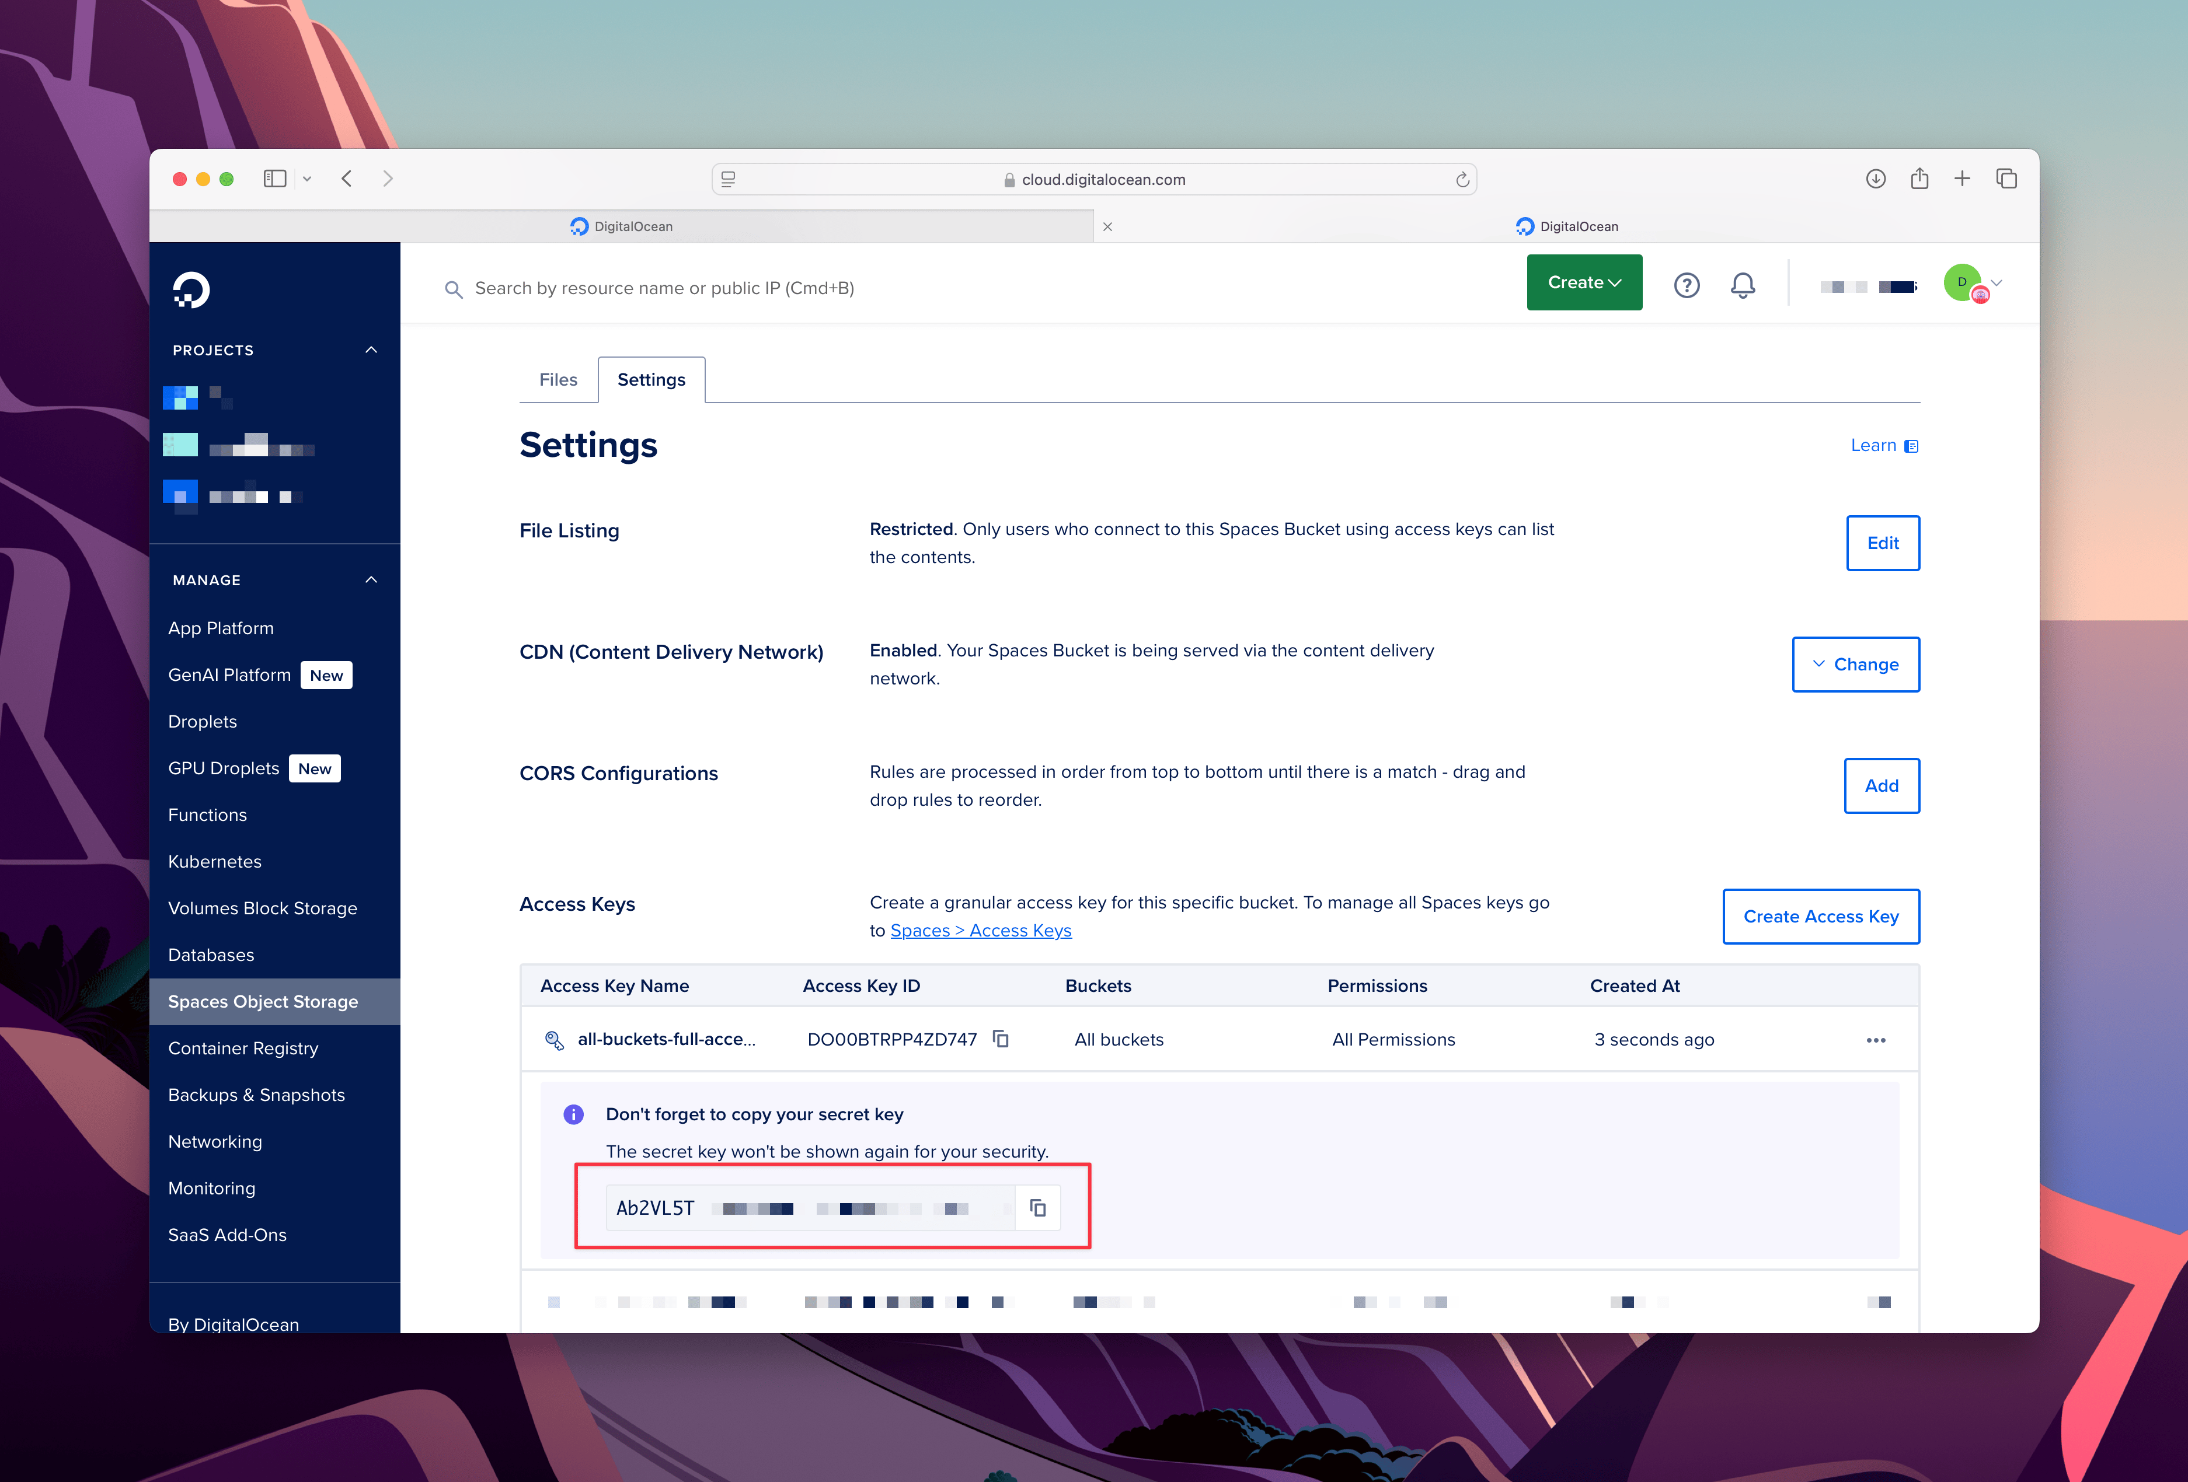
Task: Copy the Access Key ID DO00BTRPP4ZD747
Action: tap(1001, 1039)
